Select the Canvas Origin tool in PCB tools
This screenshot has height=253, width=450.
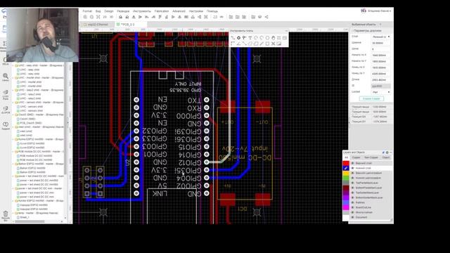coord(233,44)
